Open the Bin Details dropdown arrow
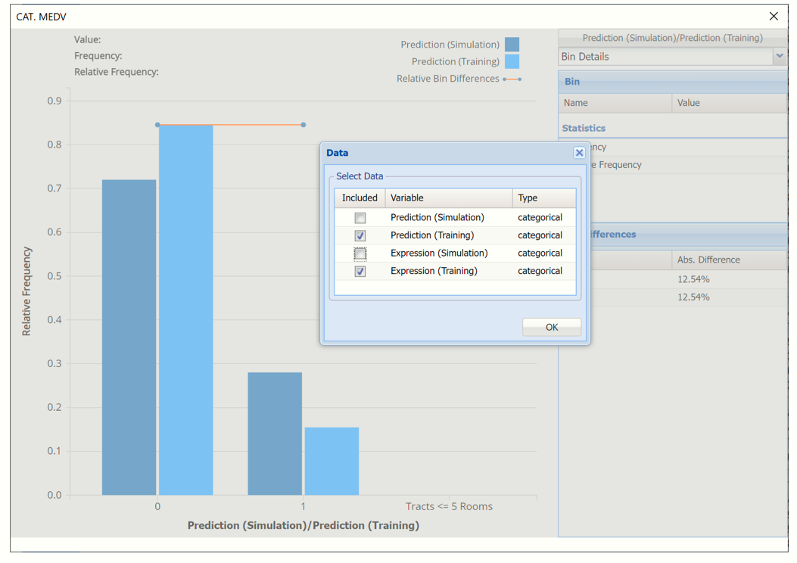Viewport: 797px width, 563px height. pyautogui.click(x=779, y=56)
